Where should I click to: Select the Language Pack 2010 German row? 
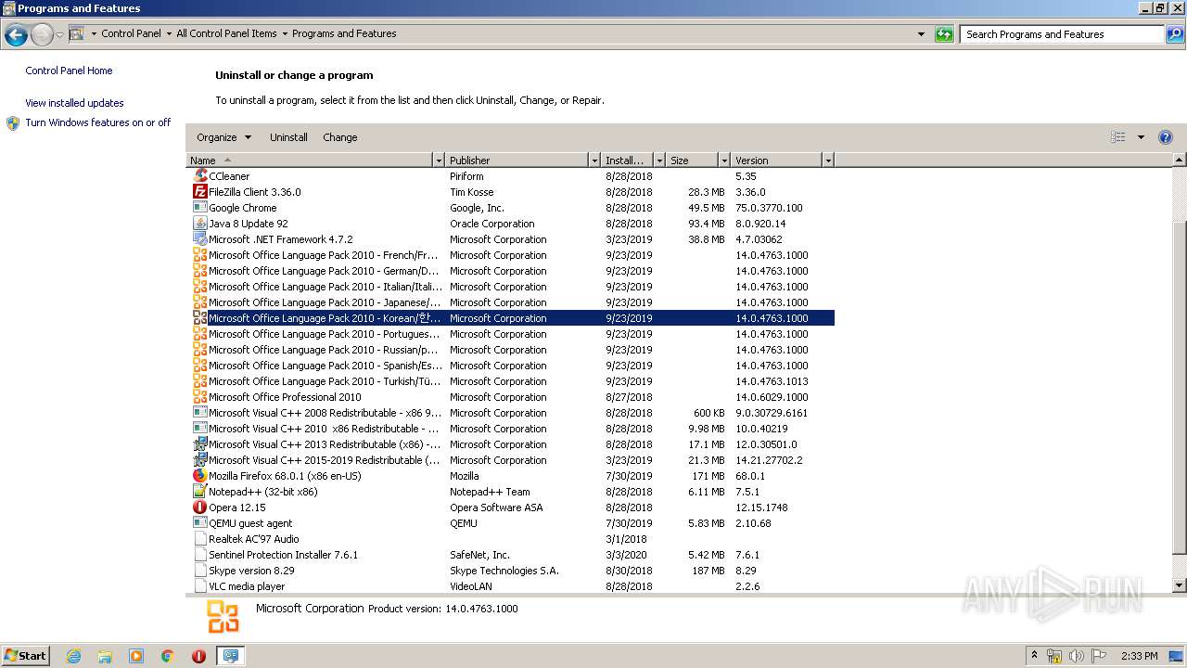tap(510, 271)
